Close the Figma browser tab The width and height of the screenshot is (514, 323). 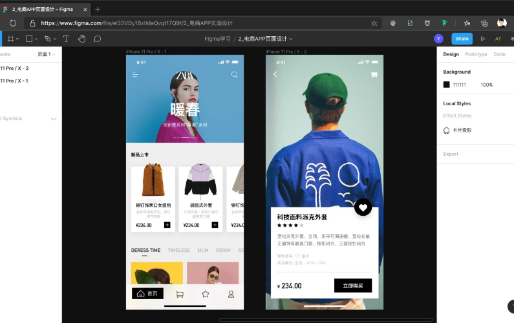85,10
